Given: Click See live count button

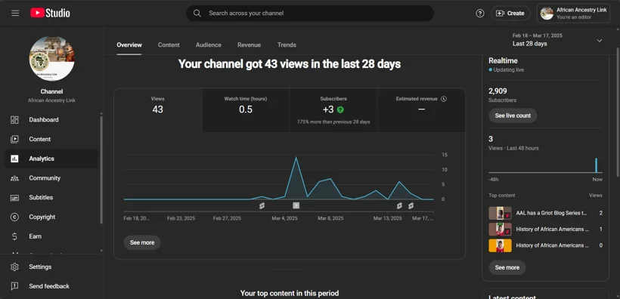Looking at the screenshot, I should pos(513,116).
